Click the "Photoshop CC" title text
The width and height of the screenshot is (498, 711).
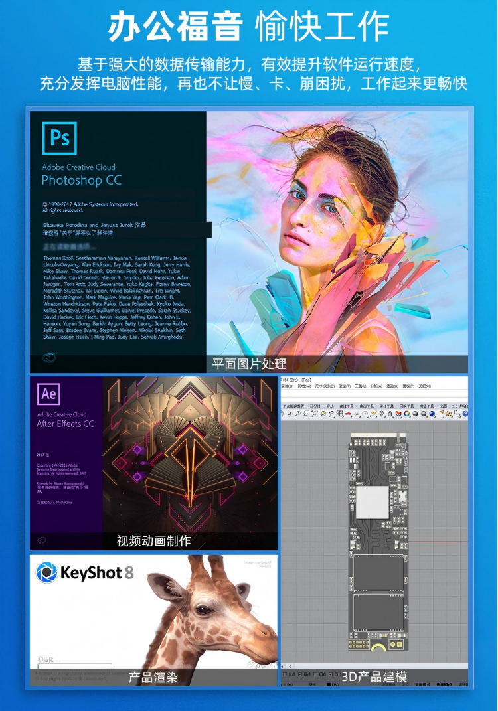tap(82, 181)
